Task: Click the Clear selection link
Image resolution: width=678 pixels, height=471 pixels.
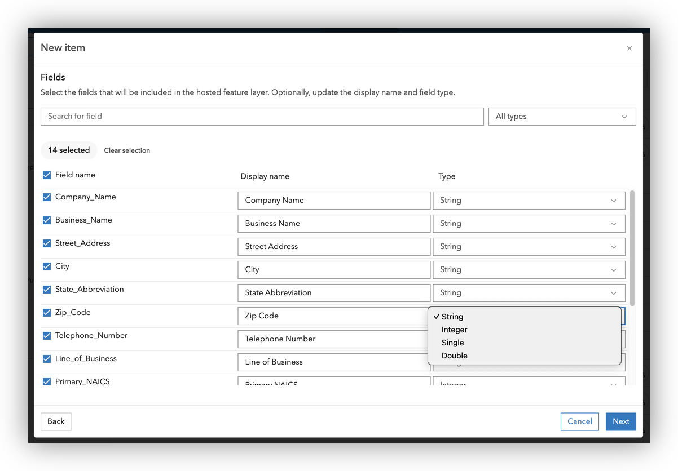Action: click(127, 150)
